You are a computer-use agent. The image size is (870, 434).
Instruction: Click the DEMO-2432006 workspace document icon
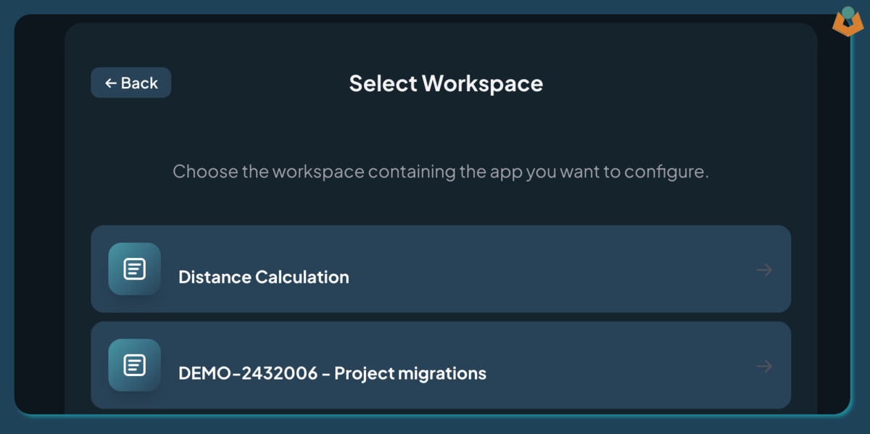(x=134, y=365)
